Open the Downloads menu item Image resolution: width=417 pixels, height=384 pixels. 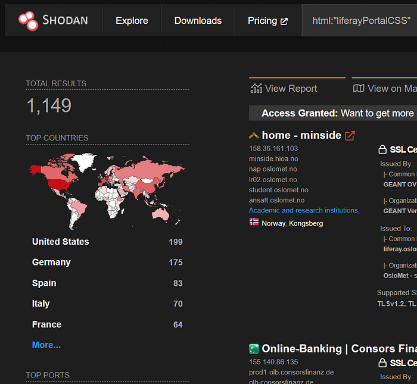coord(198,20)
